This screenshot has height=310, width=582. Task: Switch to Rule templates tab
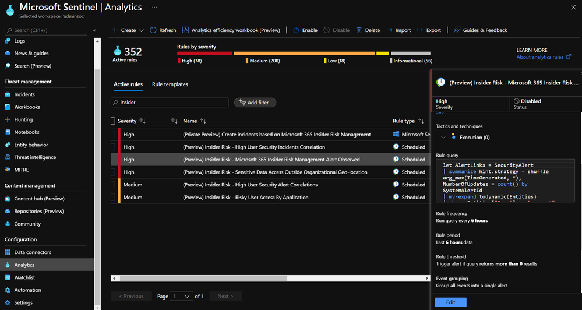pos(170,84)
